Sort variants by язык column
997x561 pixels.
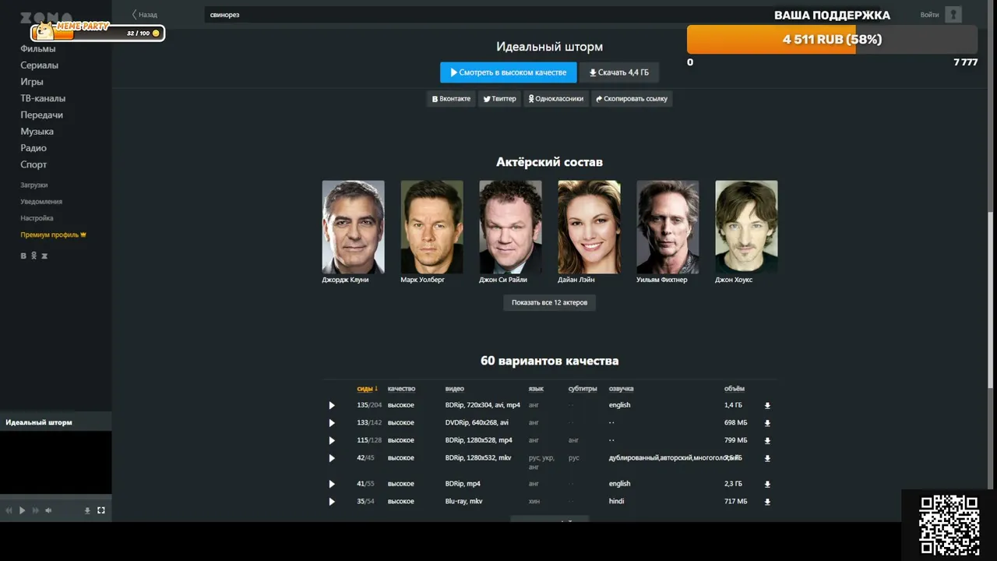[x=536, y=389]
